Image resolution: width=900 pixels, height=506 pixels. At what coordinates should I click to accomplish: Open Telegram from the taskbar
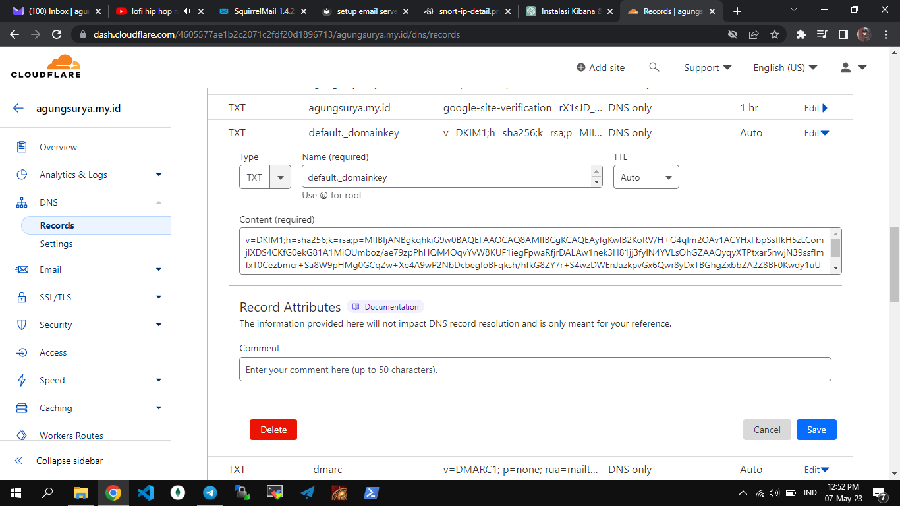[210, 493]
